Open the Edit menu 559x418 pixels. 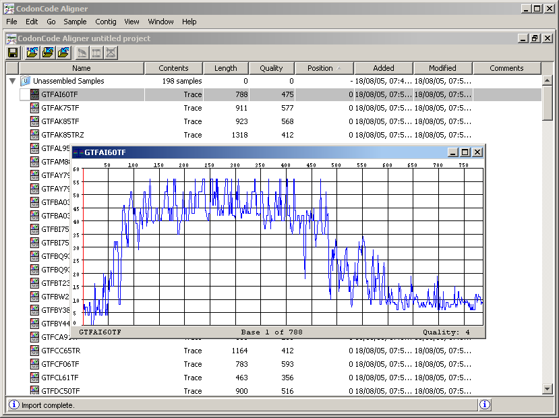coord(32,22)
